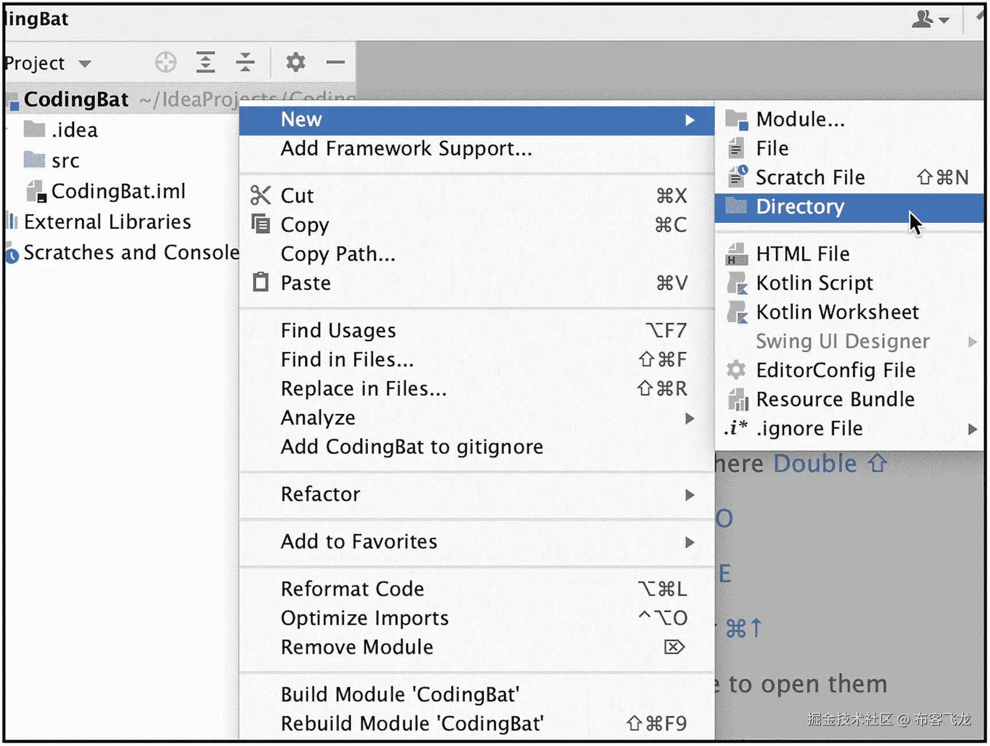Click the locate/select opened file target icon
Screen dimensions: 990x746
[x=166, y=62]
